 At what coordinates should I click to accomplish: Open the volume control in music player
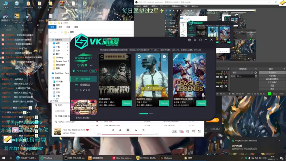point(187,131)
